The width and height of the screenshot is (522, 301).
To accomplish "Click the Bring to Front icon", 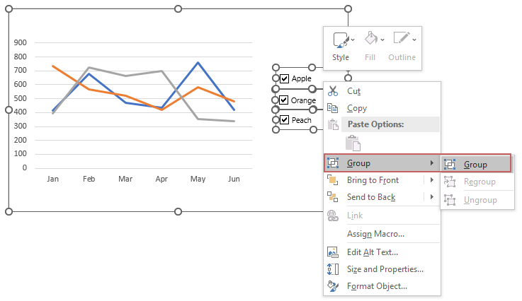I will tap(333, 180).
